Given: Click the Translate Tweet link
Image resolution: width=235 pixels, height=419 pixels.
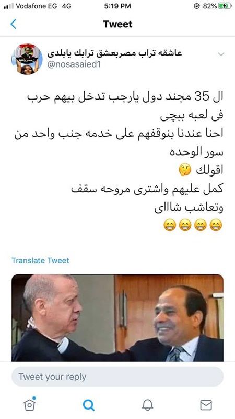Looking at the screenshot, I should coord(40,260).
